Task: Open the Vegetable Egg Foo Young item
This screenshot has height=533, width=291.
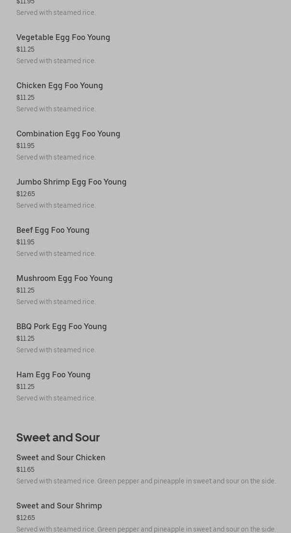Action: (x=63, y=38)
